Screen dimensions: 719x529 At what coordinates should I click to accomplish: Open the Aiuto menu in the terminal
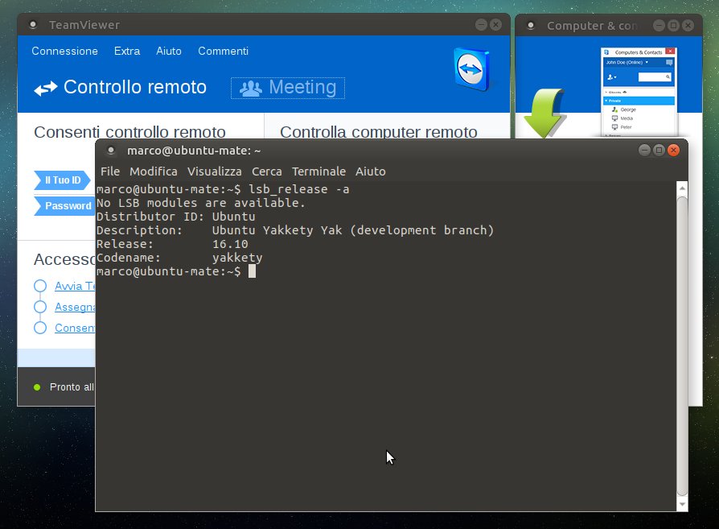371,172
